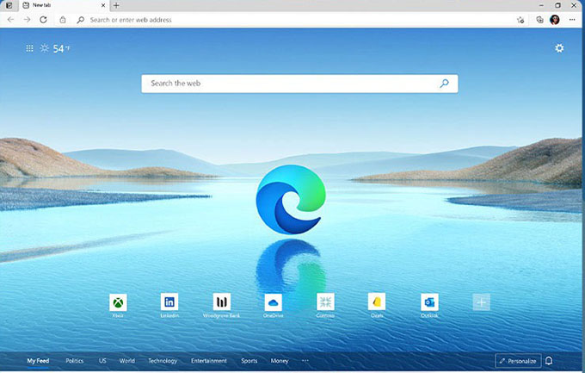Minimize the browser window

coord(541,5)
